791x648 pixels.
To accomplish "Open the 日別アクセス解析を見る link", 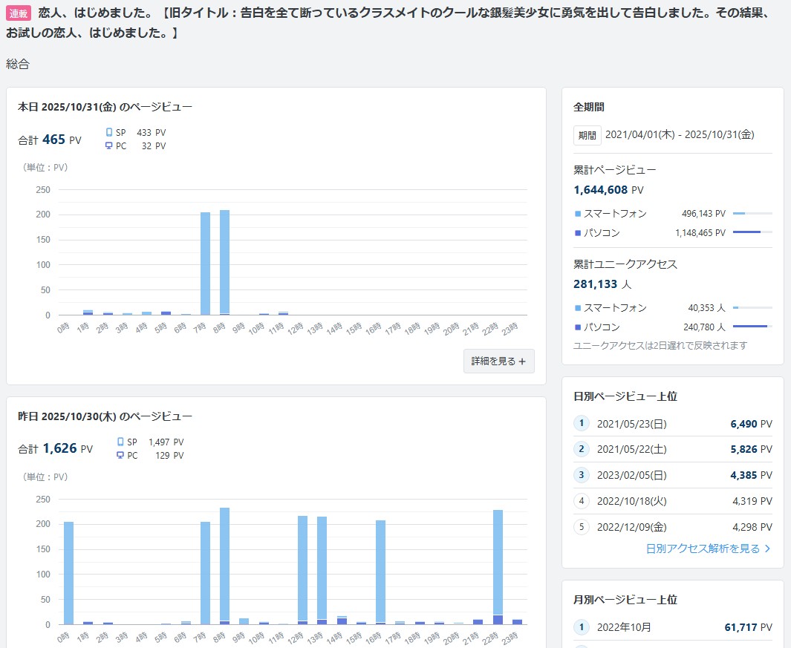I will 708,549.
